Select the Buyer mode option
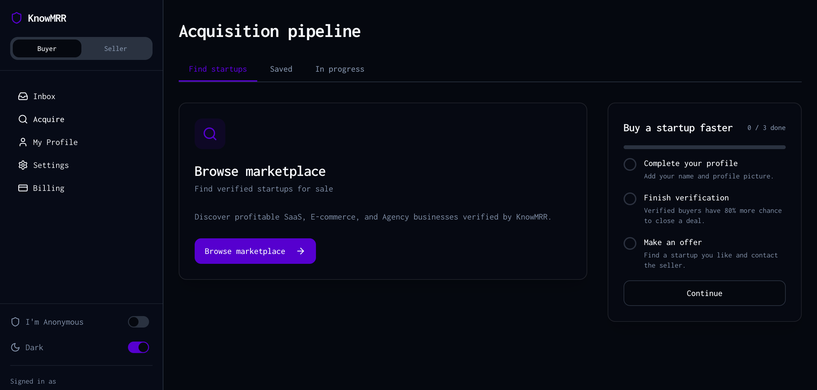 point(47,48)
